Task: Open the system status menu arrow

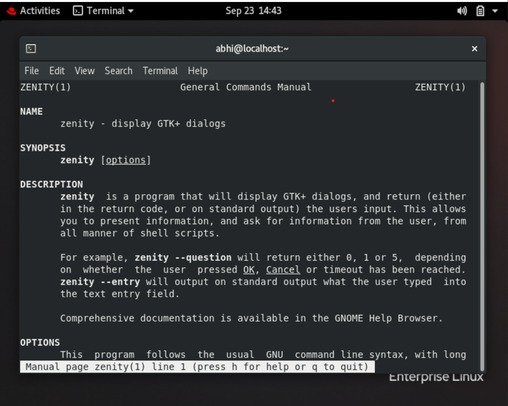Action: coord(496,10)
